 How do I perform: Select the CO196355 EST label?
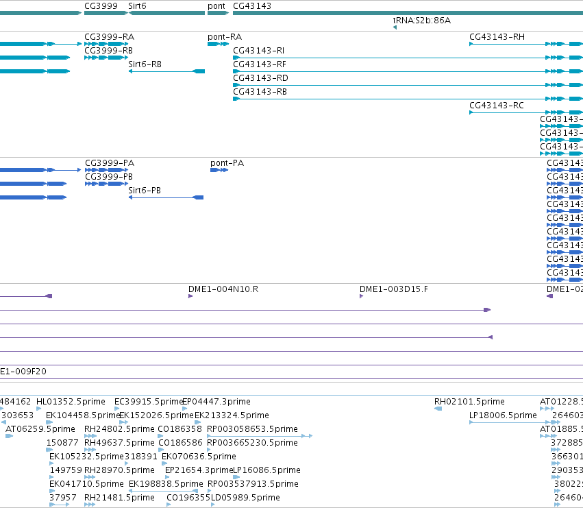tap(188, 498)
